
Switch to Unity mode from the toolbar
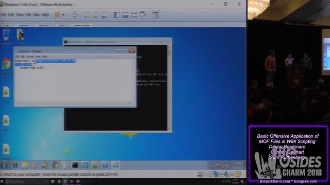[143, 15]
